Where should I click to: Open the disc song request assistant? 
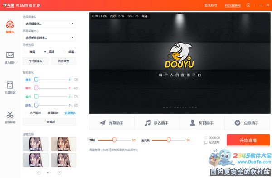(x=247, y=123)
